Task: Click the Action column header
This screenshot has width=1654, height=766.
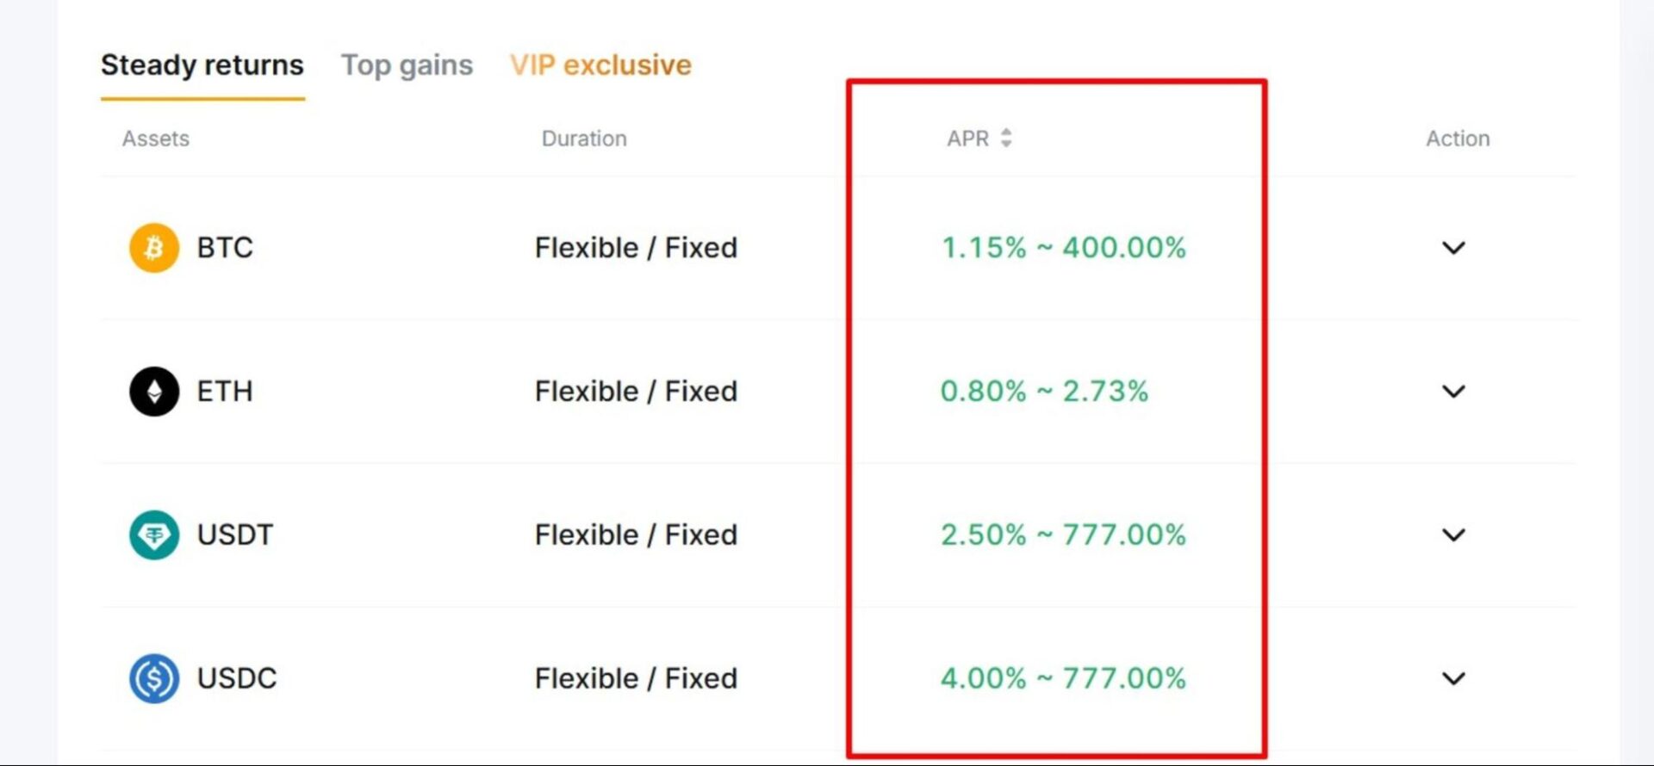Action: click(1457, 138)
